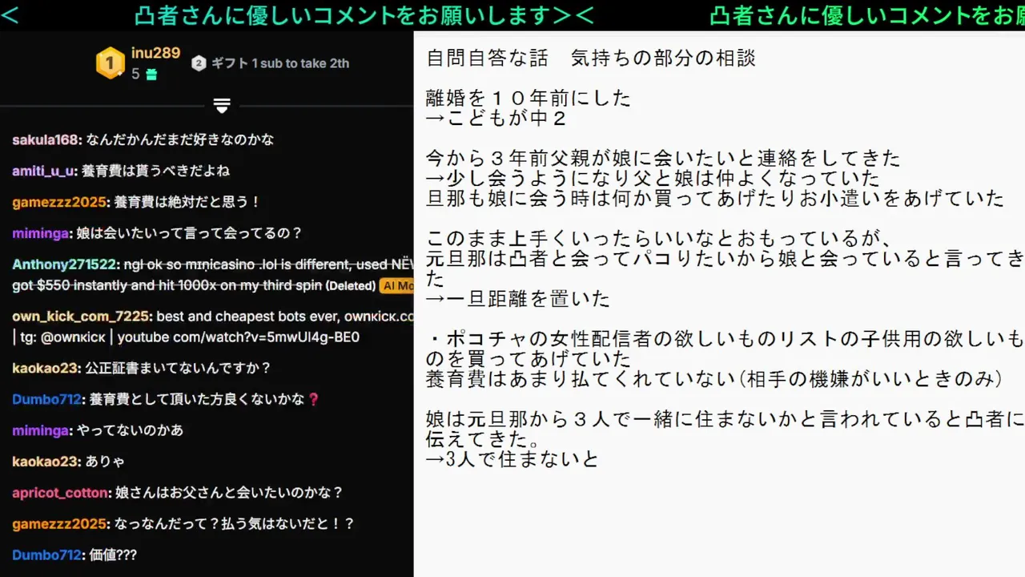Click Anthony271522's username on the deleted message
This screenshot has width=1025, height=577.
(66, 264)
